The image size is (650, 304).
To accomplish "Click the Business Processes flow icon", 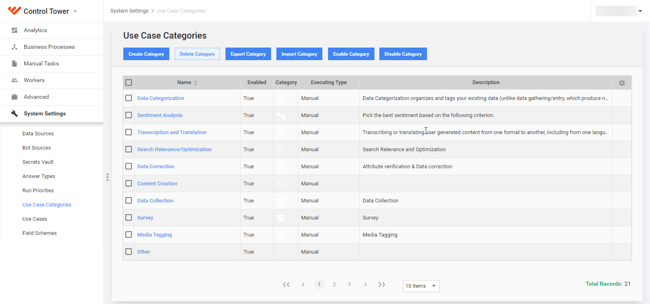I will (15, 47).
